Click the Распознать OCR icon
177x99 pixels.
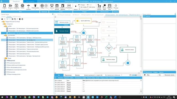69,5
